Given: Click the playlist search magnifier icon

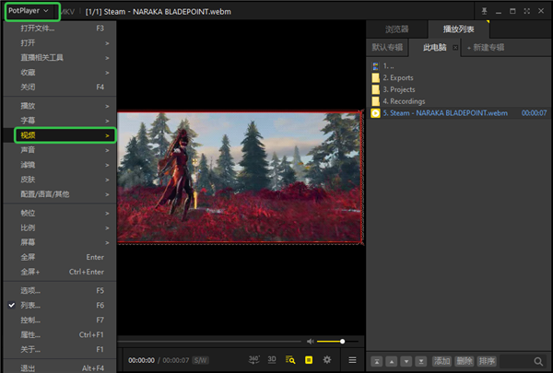Looking at the screenshot, I should 538,361.
